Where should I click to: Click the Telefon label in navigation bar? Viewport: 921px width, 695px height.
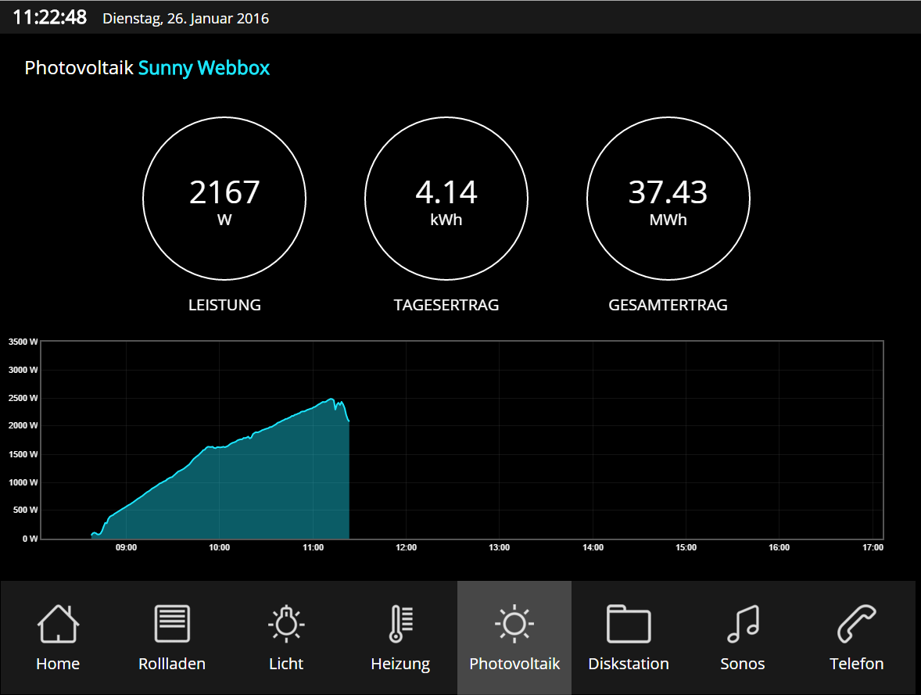coord(856,664)
